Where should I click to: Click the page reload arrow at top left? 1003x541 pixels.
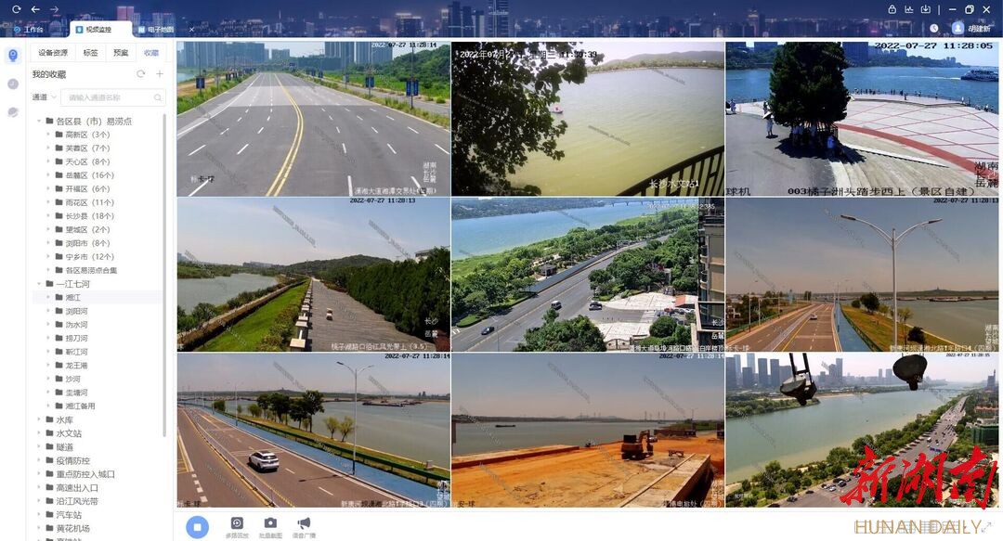click(x=17, y=9)
